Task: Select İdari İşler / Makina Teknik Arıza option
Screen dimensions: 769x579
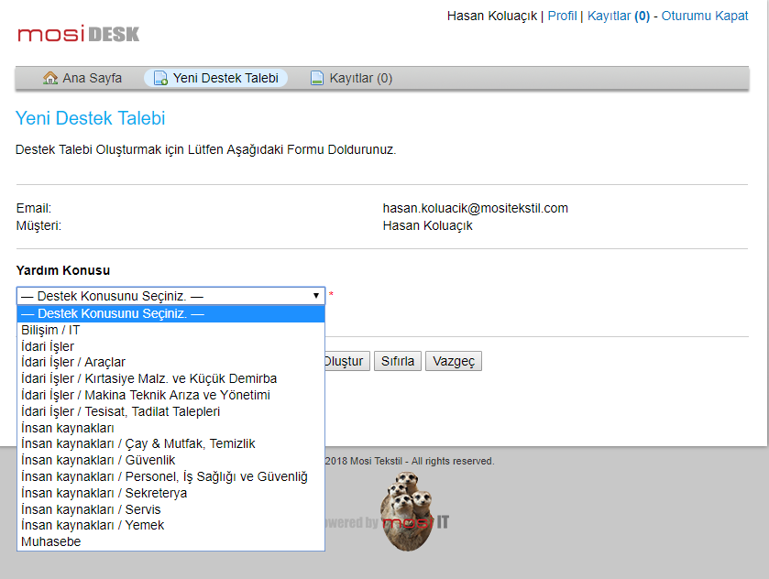Action: coord(170,395)
